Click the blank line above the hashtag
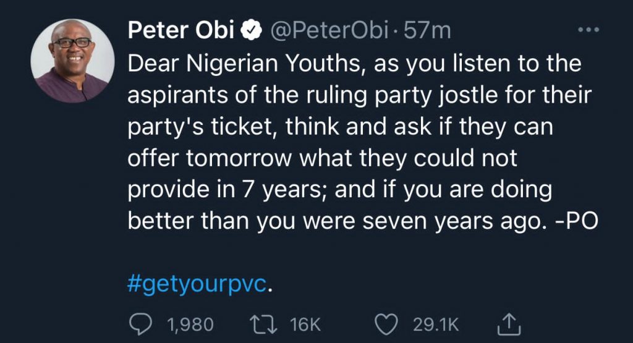This screenshot has width=633, height=343. click(x=362, y=253)
